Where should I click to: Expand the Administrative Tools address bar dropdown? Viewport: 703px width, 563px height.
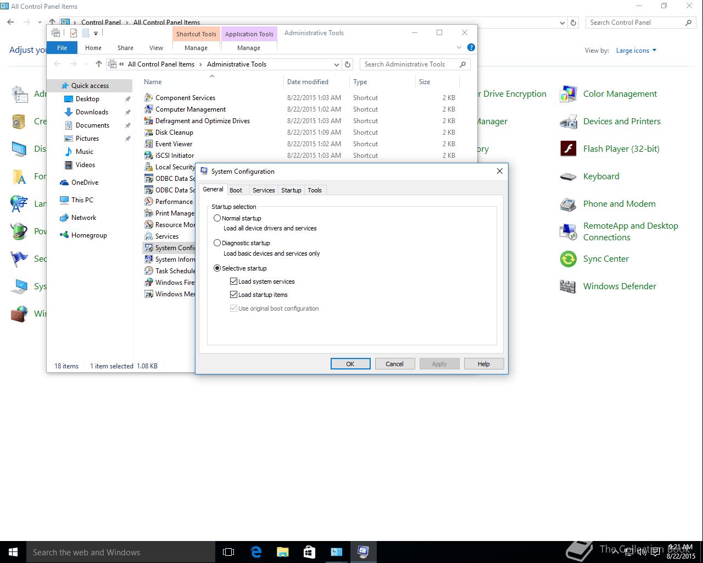[336, 64]
